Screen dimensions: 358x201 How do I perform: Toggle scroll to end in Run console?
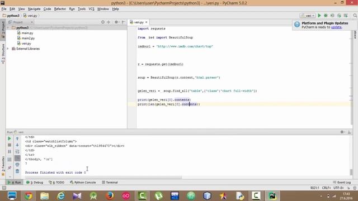[x=17, y=158]
